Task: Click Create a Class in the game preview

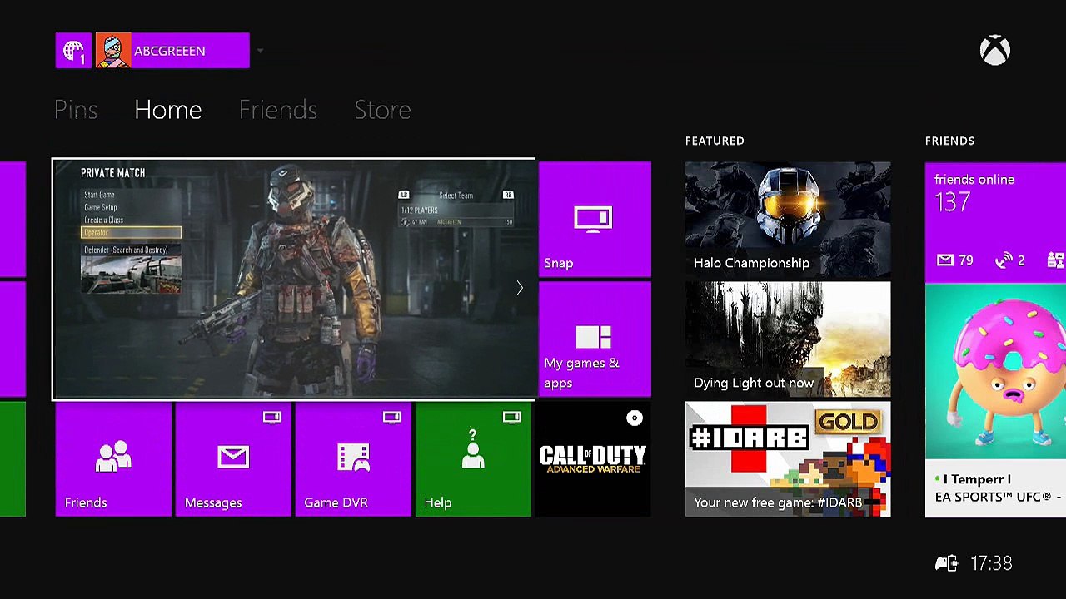Action: [103, 220]
